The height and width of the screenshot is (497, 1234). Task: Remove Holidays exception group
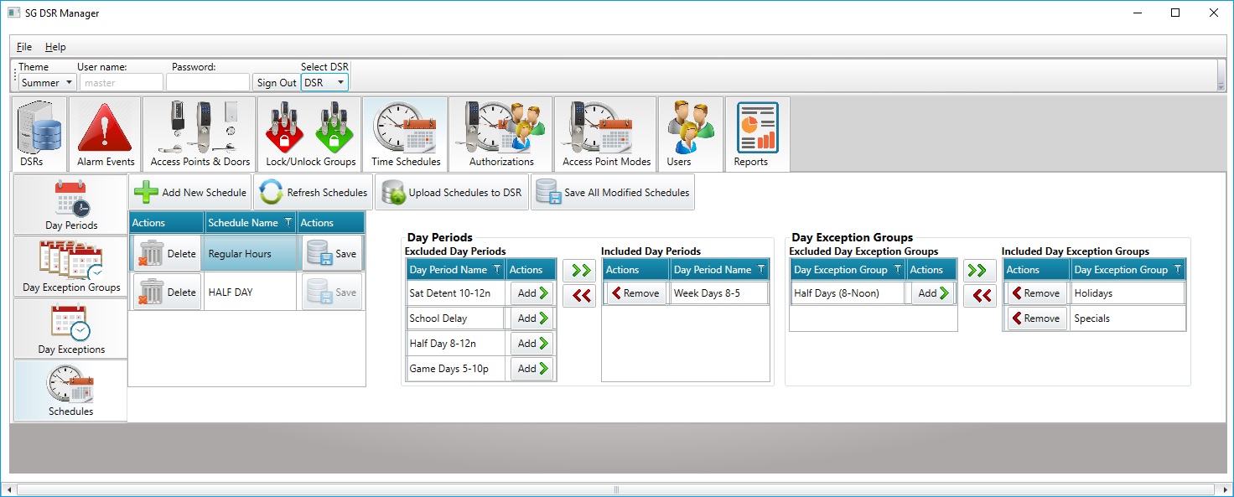pyautogui.click(x=1036, y=293)
